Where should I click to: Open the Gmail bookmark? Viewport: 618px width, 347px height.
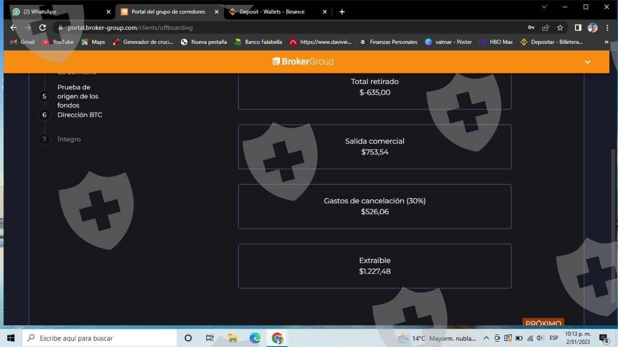click(23, 42)
